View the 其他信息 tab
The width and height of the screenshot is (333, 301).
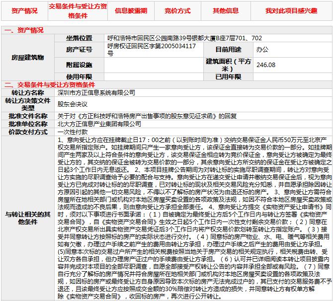pos(226,10)
